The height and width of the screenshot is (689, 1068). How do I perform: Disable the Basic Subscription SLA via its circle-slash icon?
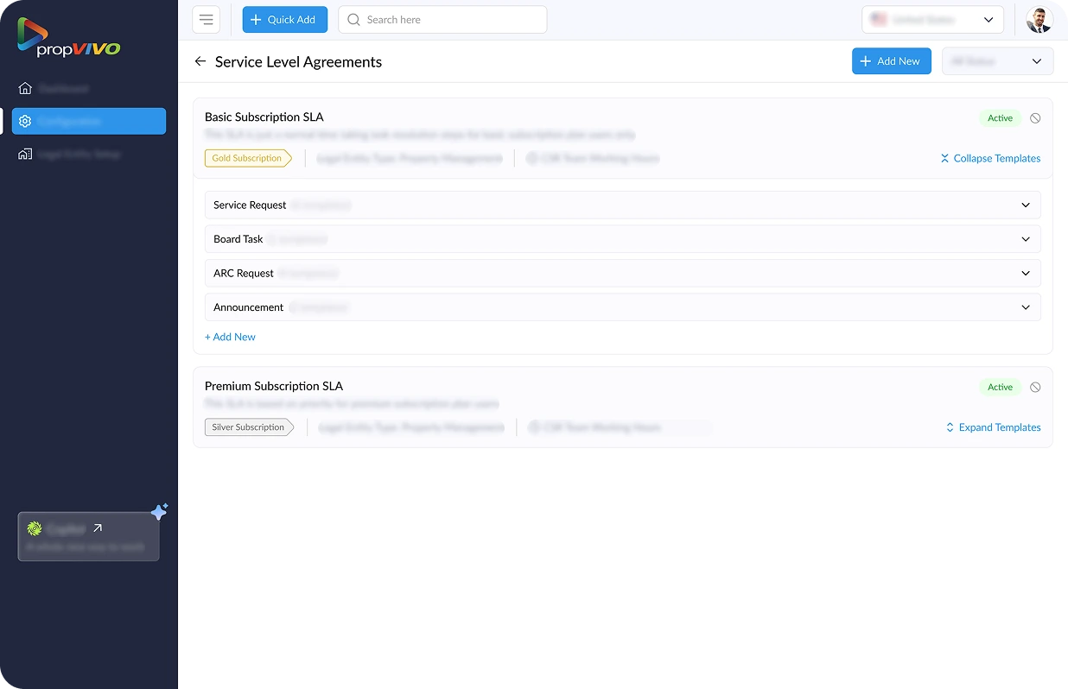[x=1035, y=118]
